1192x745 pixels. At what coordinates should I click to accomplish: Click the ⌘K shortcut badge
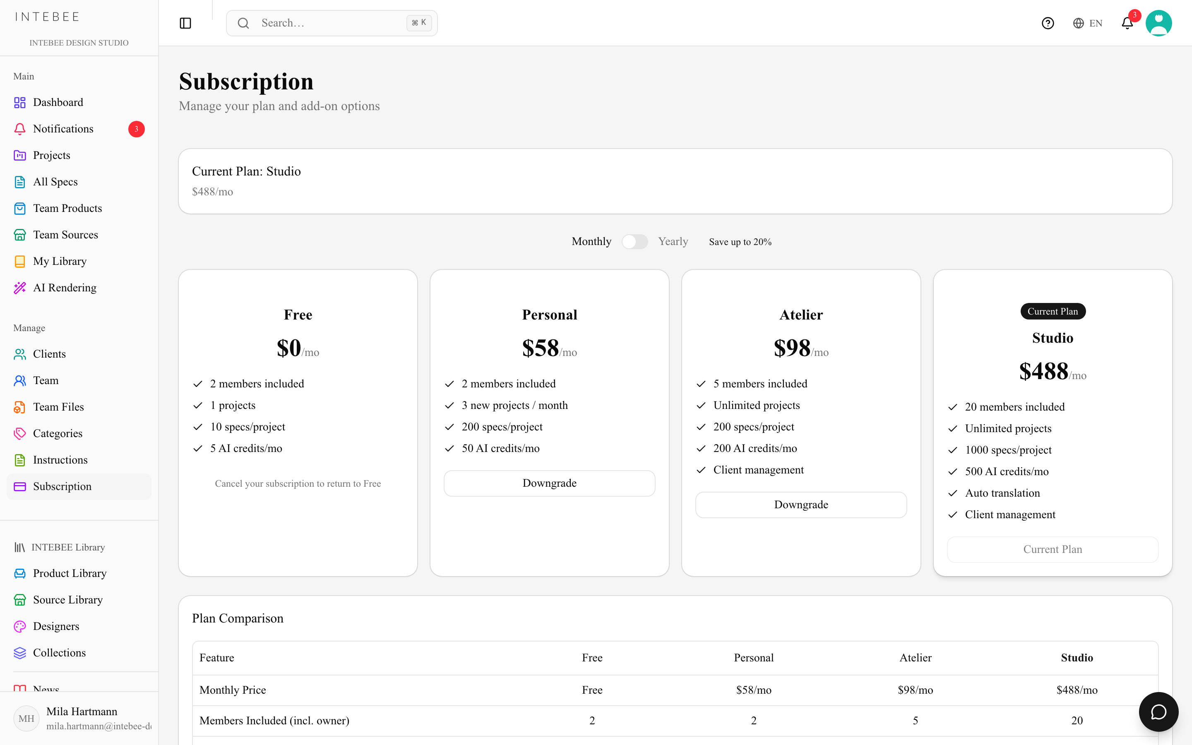click(419, 23)
